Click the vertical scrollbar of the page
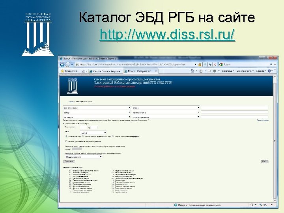The width and height of the screenshot is (284, 213). (x=275, y=138)
